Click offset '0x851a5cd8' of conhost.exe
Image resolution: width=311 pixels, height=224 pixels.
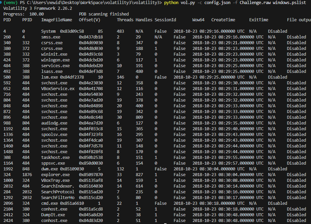tap(91, 209)
